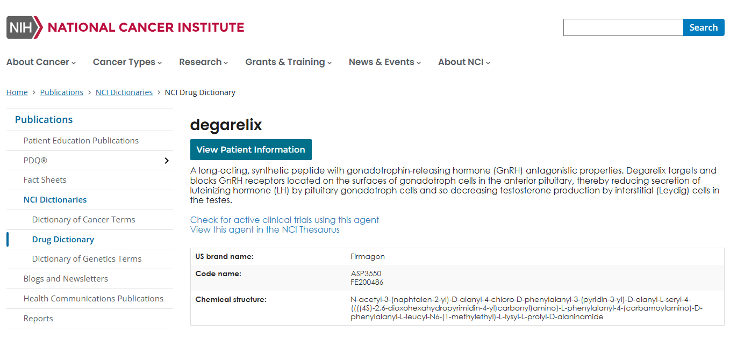The width and height of the screenshot is (730, 353).
Task: Open the Research dropdown menu
Action: [x=226, y=62]
